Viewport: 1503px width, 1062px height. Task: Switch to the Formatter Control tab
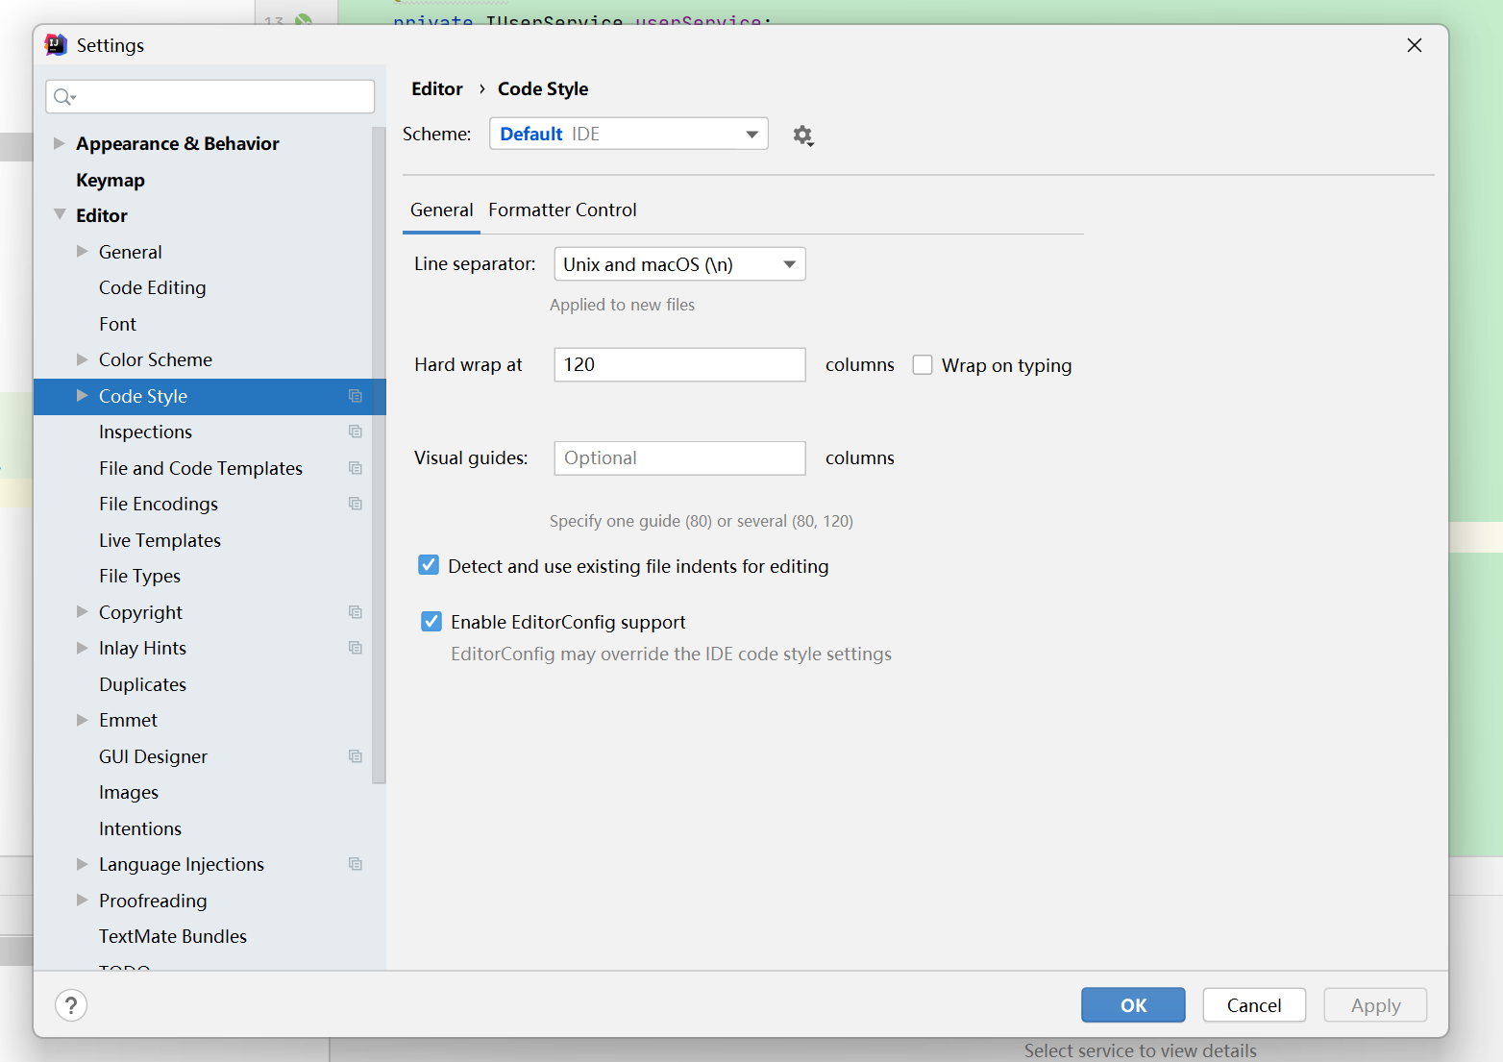click(x=562, y=210)
